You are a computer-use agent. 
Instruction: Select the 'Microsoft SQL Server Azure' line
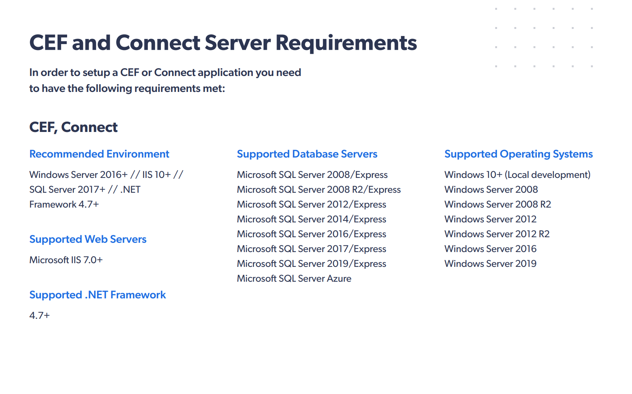pyautogui.click(x=294, y=278)
